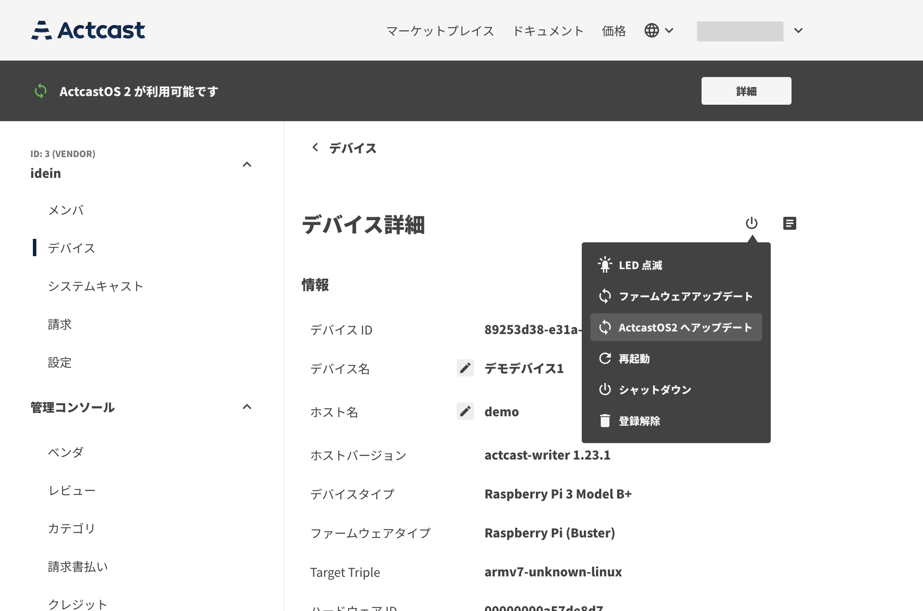
Task: Collapse the 管理コンソール section
Action: coord(247,407)
